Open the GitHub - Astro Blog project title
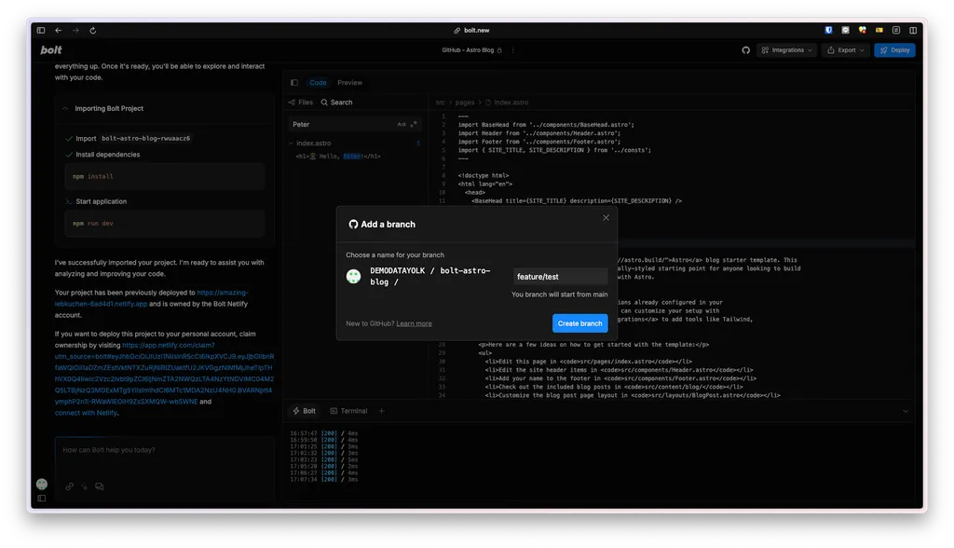 (468, 50)
